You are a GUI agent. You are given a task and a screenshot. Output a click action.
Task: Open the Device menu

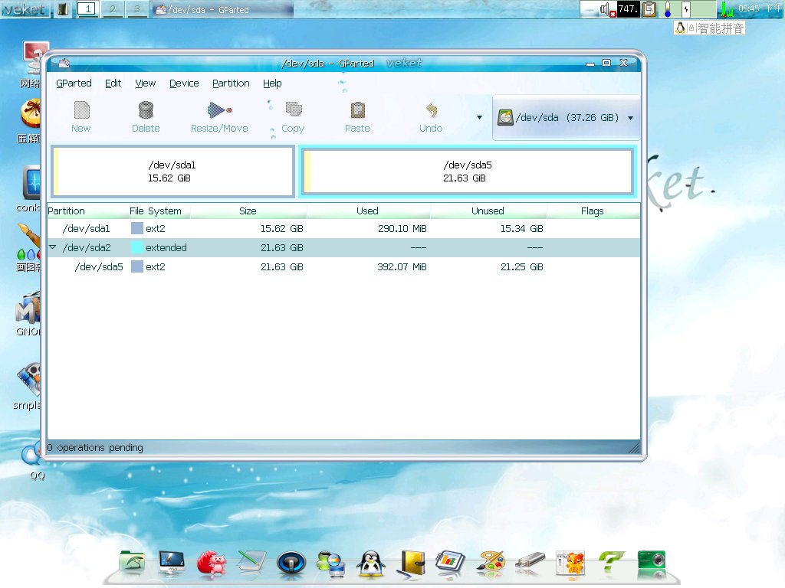pyautogui.click(x=184, y=83)
